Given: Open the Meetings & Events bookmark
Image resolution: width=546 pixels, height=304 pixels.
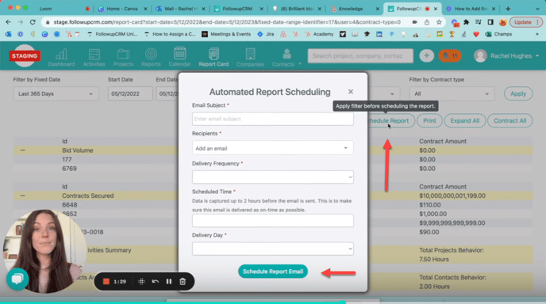Looking at the screenshot, I should click(x=226, y=34).
